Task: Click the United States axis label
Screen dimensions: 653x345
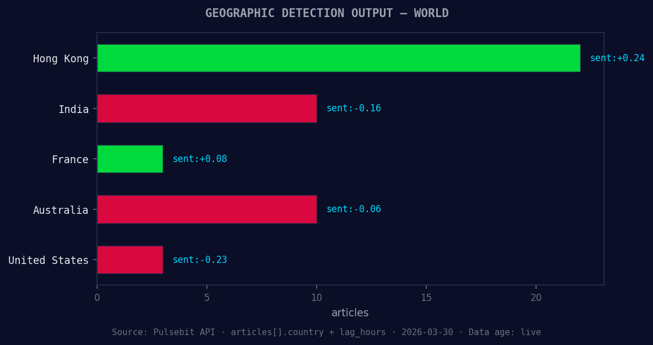Action: tap(48, 260)
